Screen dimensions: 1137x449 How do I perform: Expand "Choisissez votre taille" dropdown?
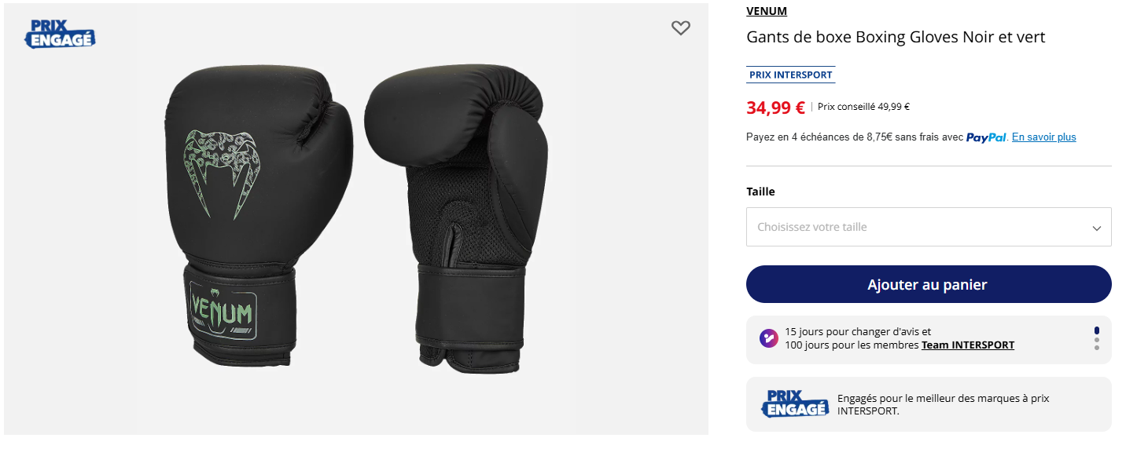[928, 227]
